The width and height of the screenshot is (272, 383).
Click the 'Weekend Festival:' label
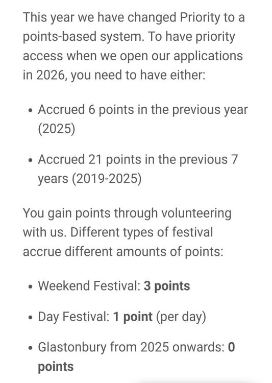[x=89, y=286]
